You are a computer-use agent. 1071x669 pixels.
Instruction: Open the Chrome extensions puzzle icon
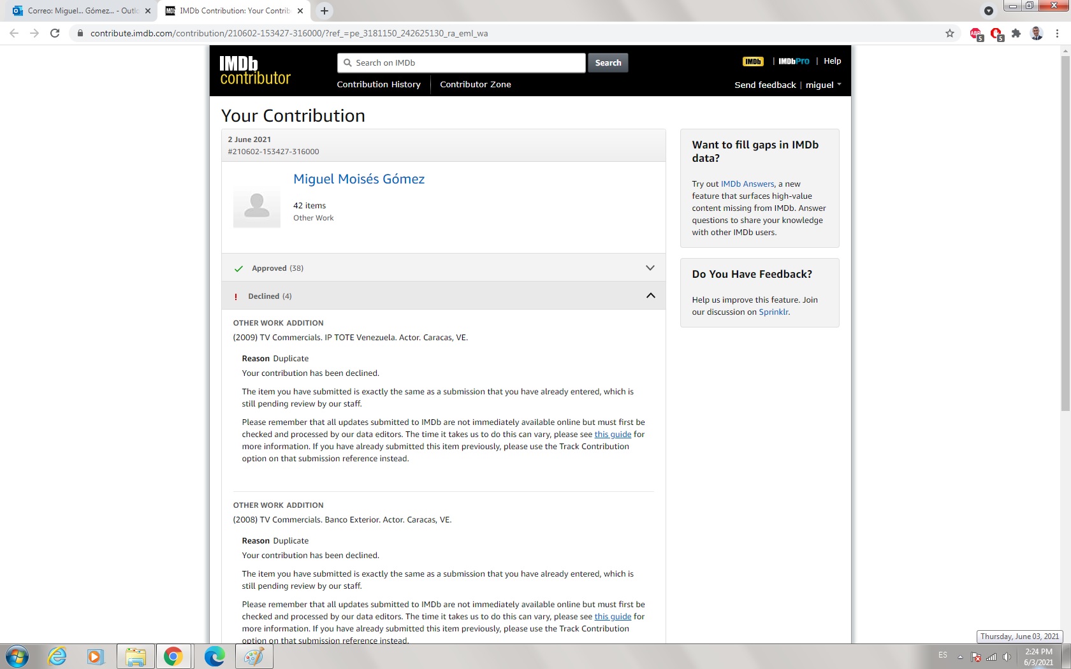pyautogui.click(x=1016, y=33)
